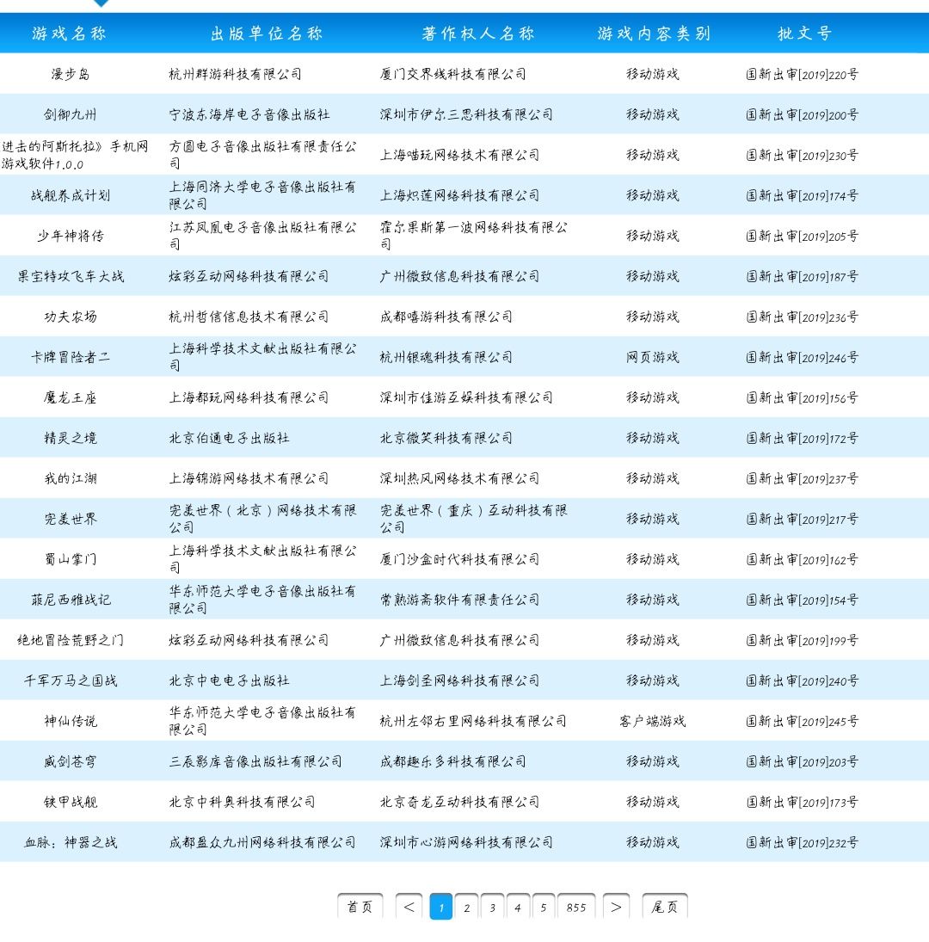Click copyright owner 上海喵玩网络技术有限公司

point(459,155)
